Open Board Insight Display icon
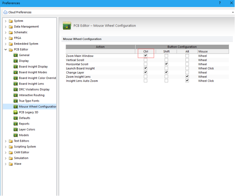The height and width of the screenshot is (196, 235). (x=16, y=67)
